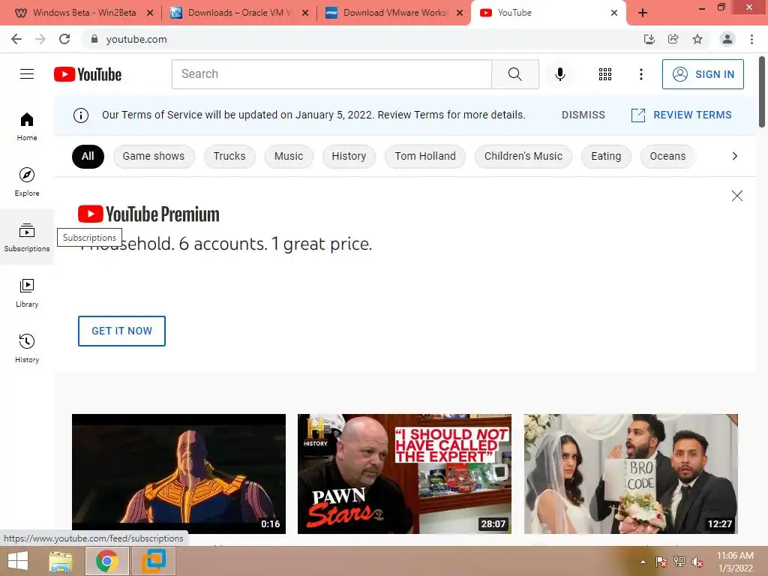Screen dimensions: 768x576
Task: Click the share page icon
Action: pos(673,39)
